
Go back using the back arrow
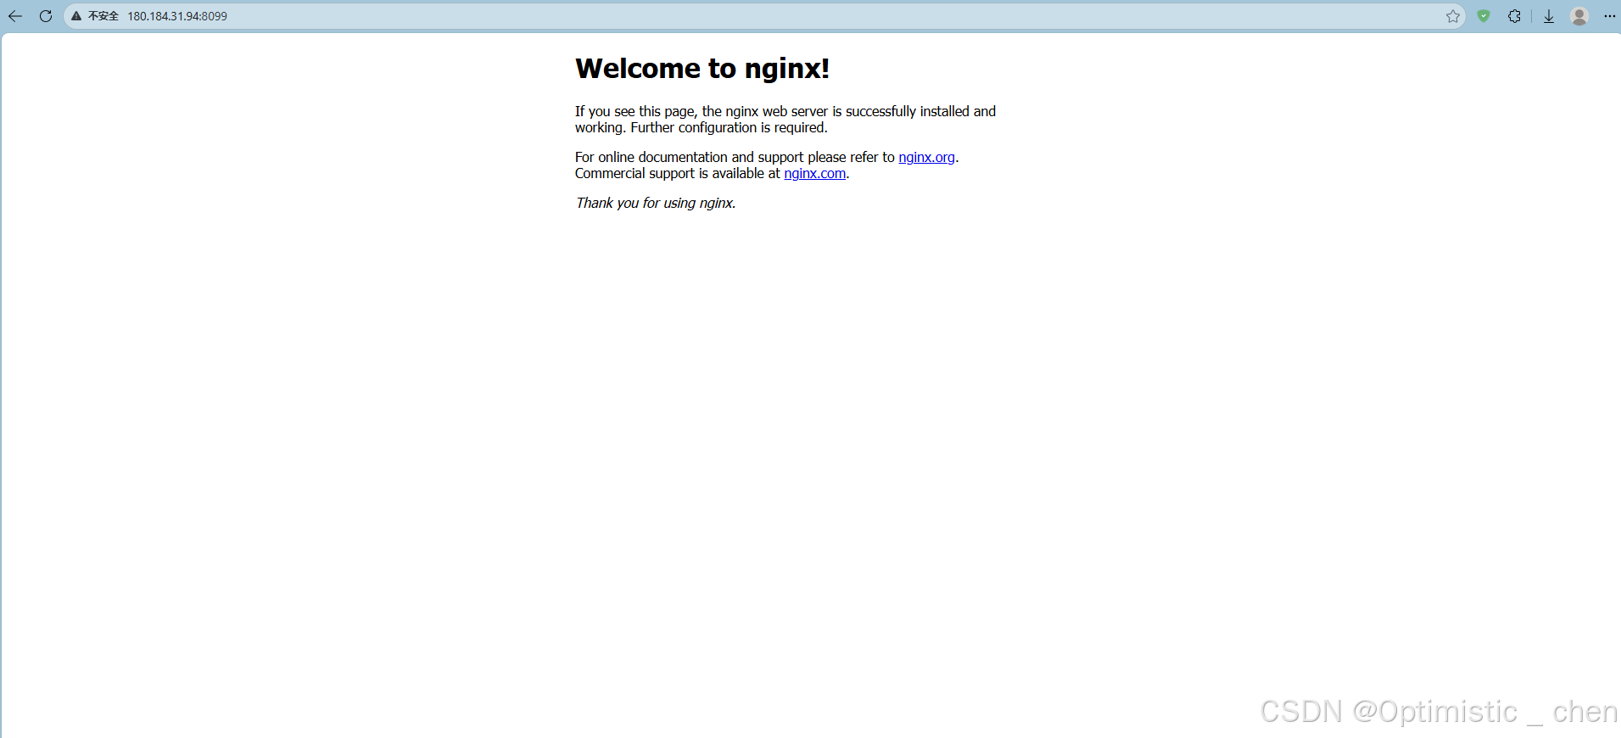15,16
